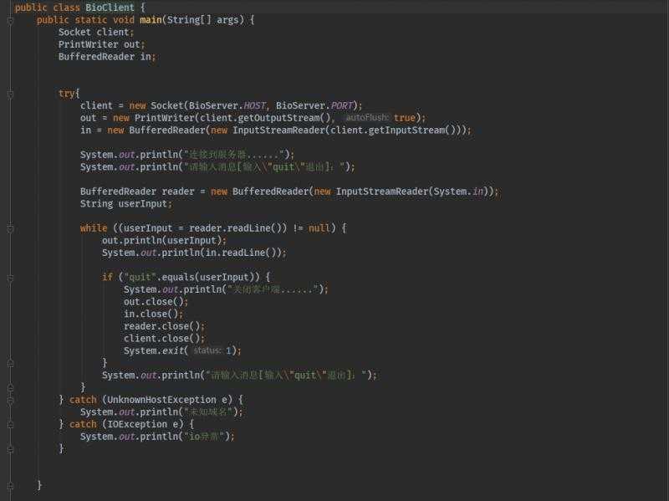This screenshot has width=669, height=501.
Task: Click UnknownHostException in catch clause
Action: [x=161, y=400]
